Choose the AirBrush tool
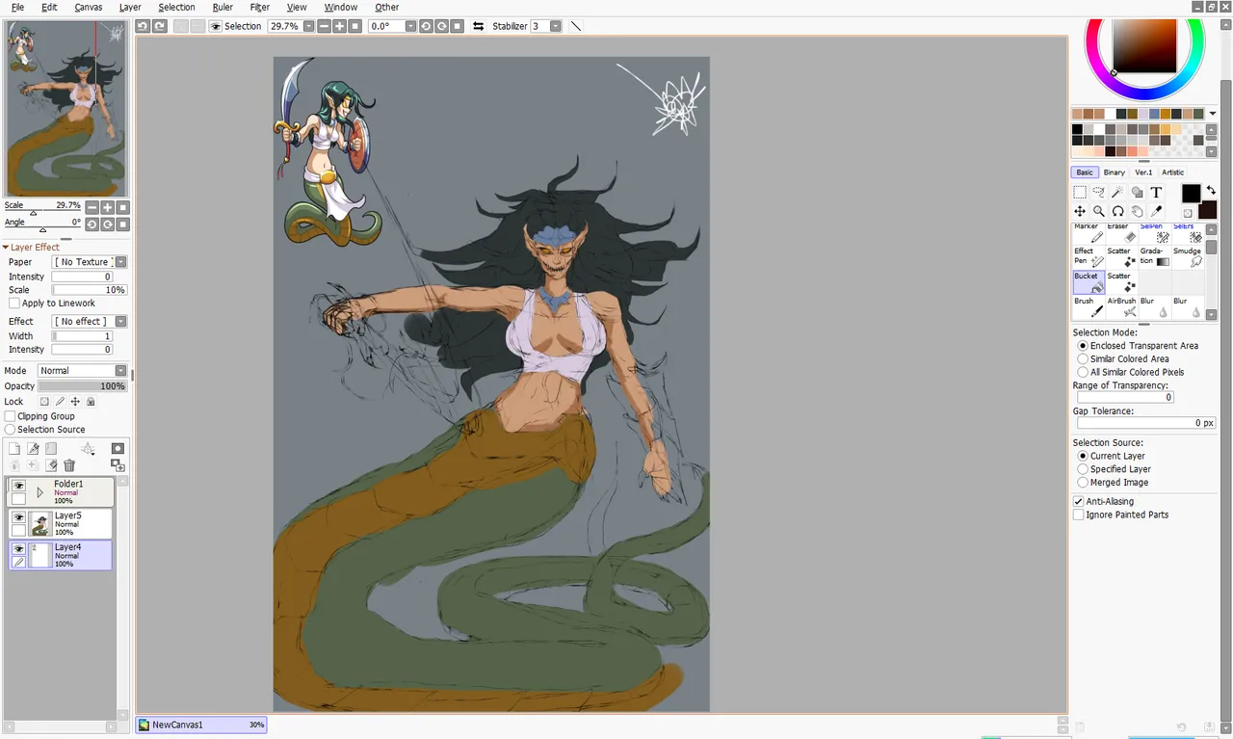1233x739 pixels. [x=1120, y=307]
